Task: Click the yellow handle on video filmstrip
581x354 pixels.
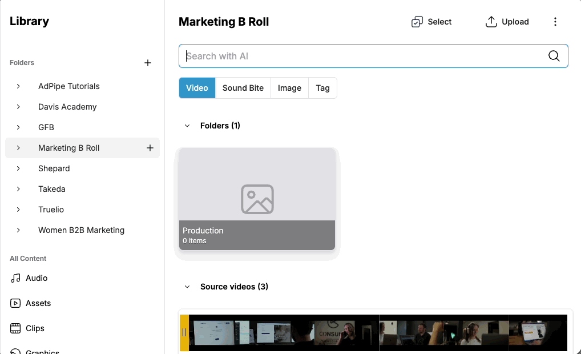Action: [184, 332]
